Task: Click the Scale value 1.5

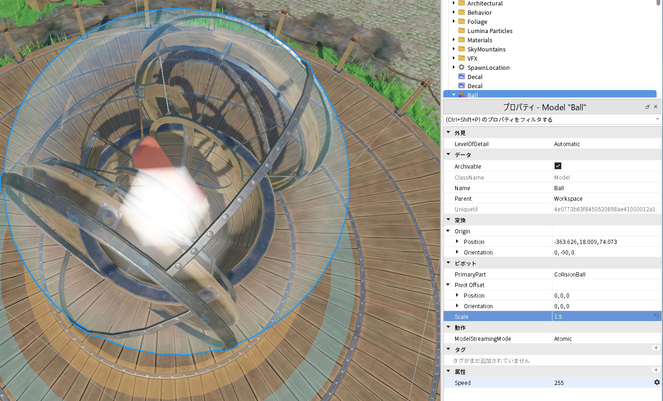Action: pyautogui.click(x=558, y=316)
